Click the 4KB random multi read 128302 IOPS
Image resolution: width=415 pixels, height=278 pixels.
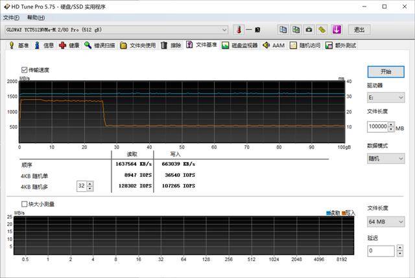click(x=135, y=186)
